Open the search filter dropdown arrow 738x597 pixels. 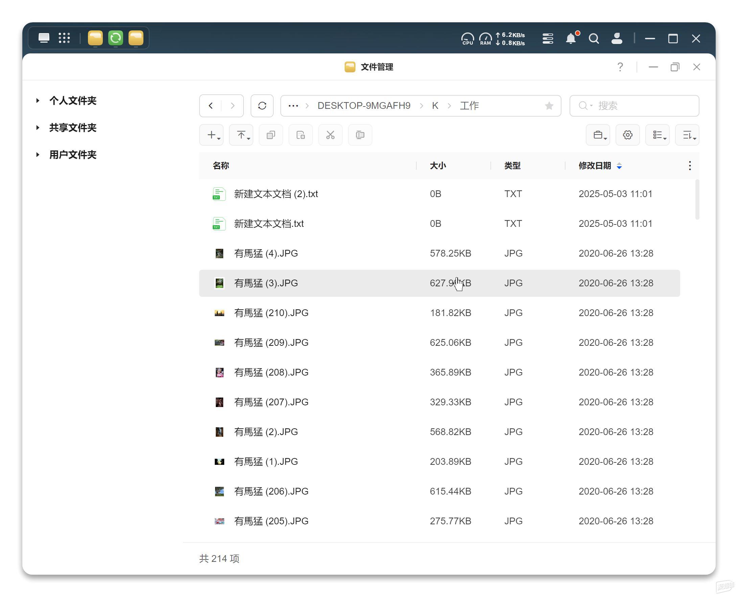click(x=591, y=105)
